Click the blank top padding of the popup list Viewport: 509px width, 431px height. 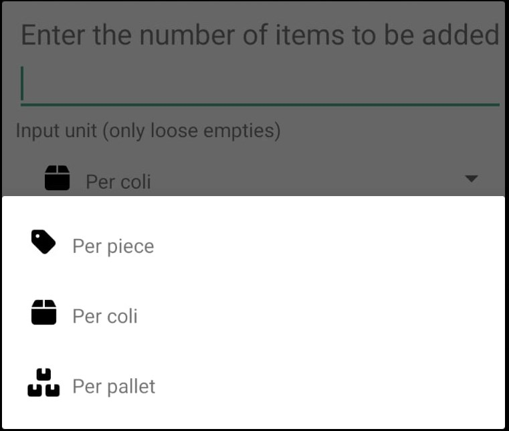(x=253, y=204)
